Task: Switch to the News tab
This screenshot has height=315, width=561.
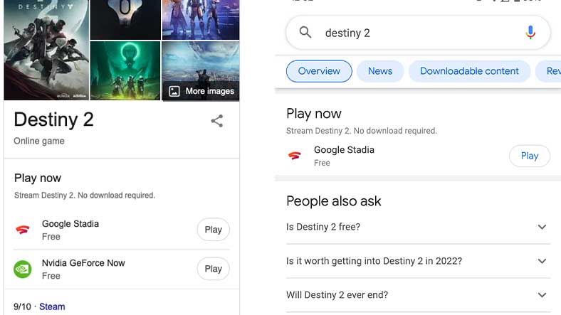Action: [x=380, y=71]
